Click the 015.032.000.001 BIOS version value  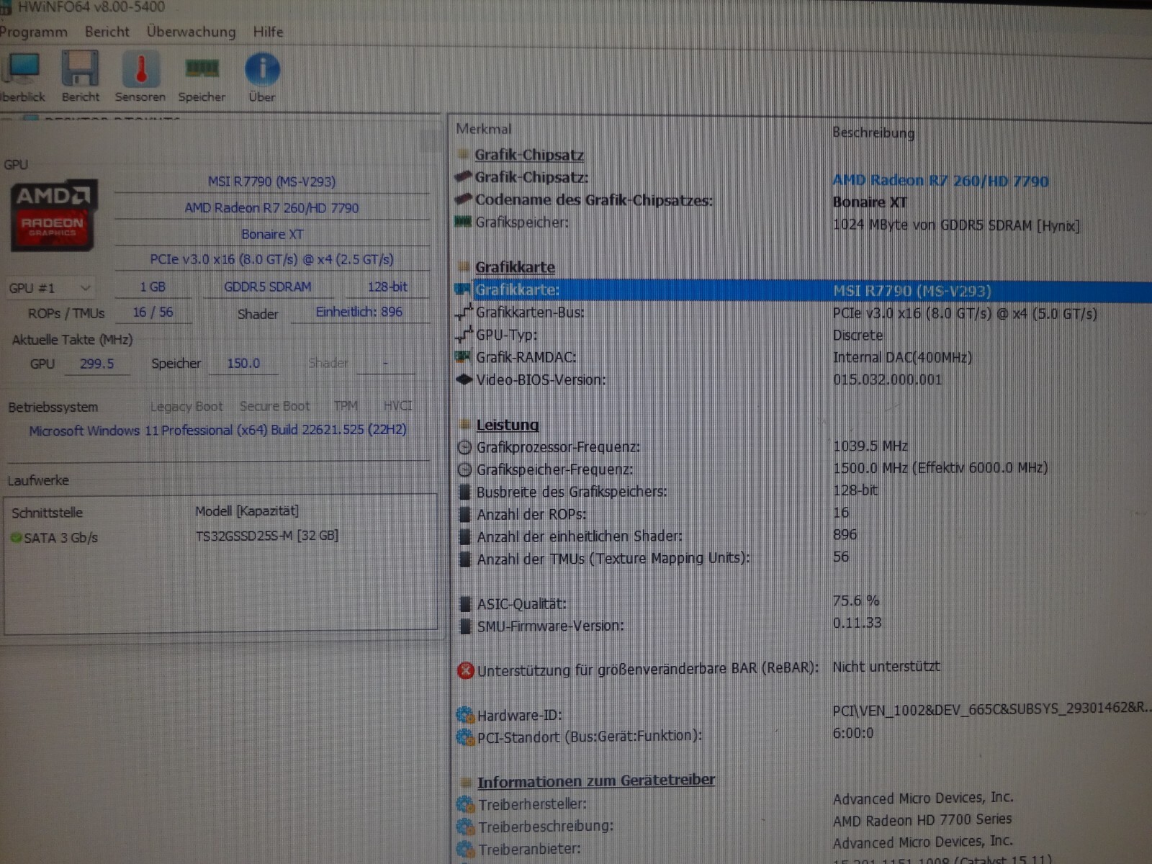(x=887, y=379)
